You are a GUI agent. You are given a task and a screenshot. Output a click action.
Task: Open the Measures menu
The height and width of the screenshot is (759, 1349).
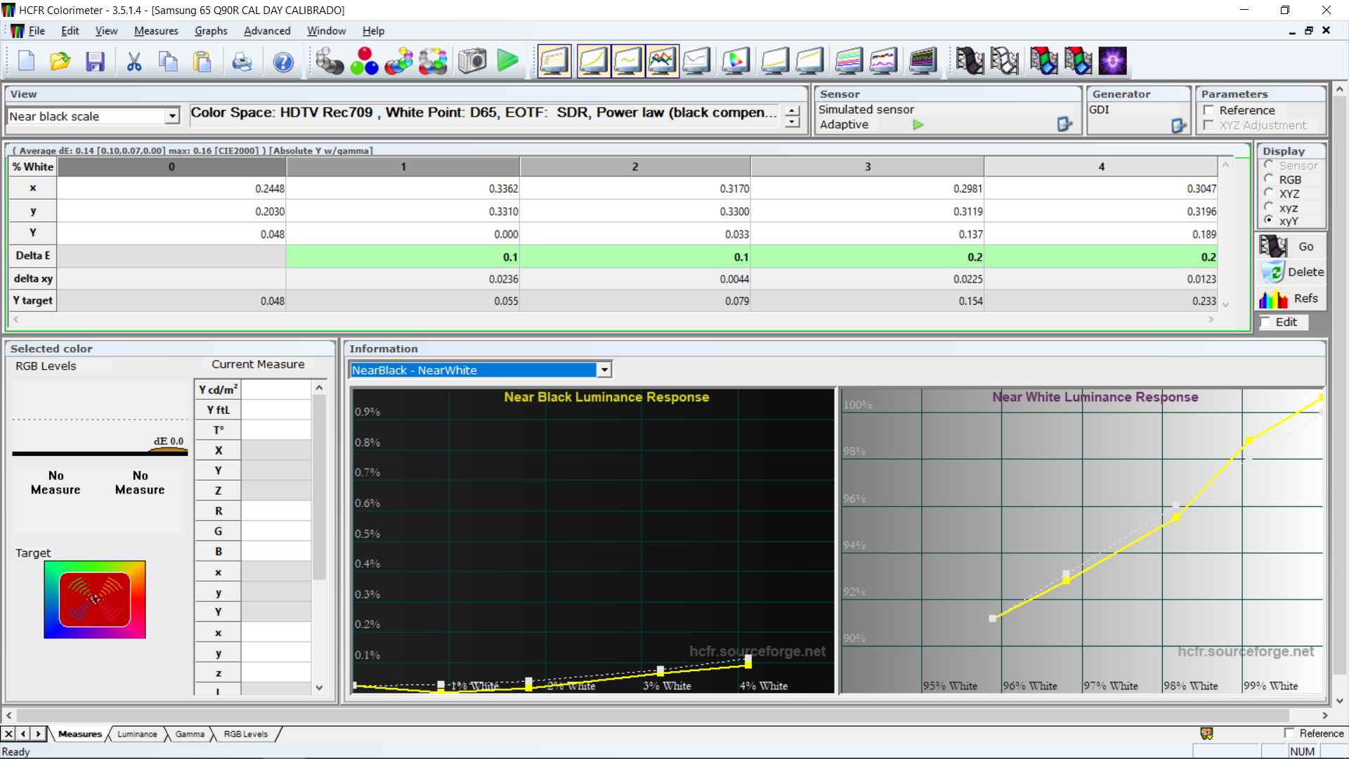point(156,31)
